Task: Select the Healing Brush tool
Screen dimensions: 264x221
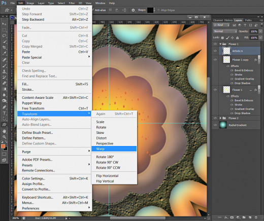Action: tap(4, 59)
